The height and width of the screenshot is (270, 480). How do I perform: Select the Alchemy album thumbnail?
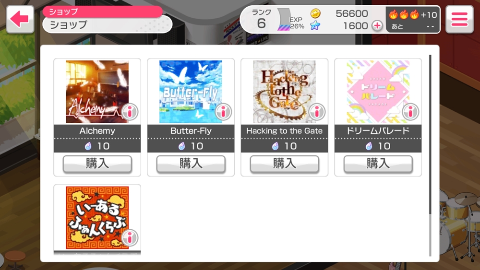(97, 92)
